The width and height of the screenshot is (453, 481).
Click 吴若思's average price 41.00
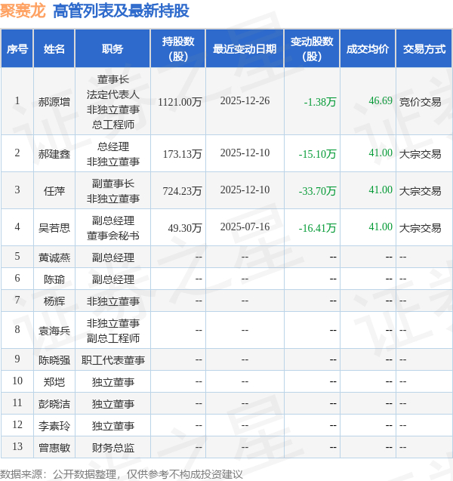coord(381,227)
